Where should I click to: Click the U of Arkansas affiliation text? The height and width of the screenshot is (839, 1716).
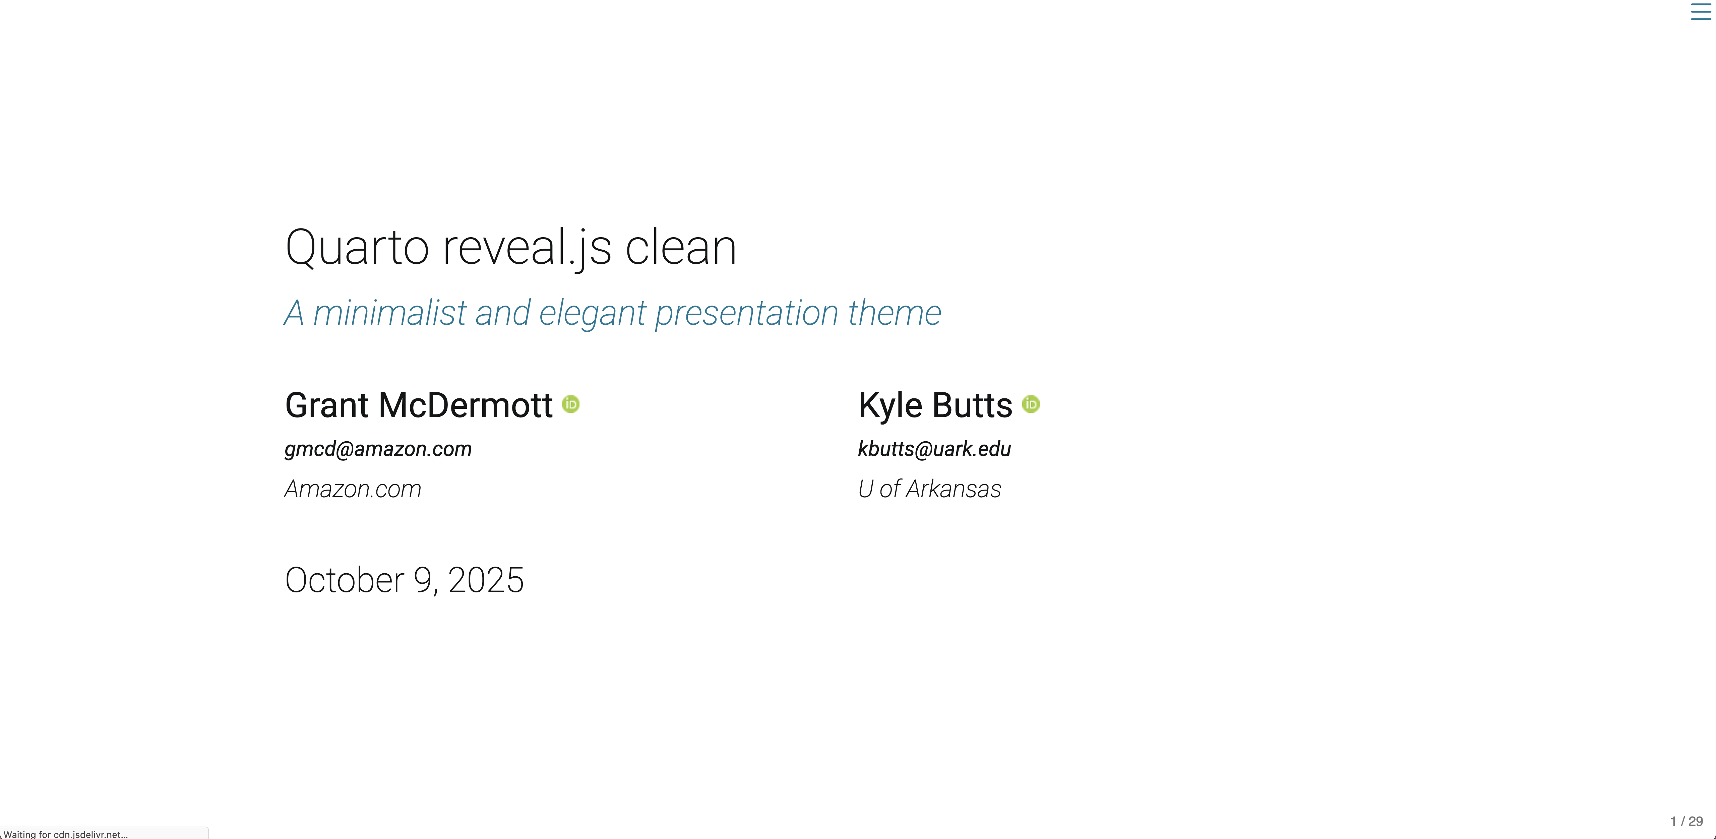[929, 489]
